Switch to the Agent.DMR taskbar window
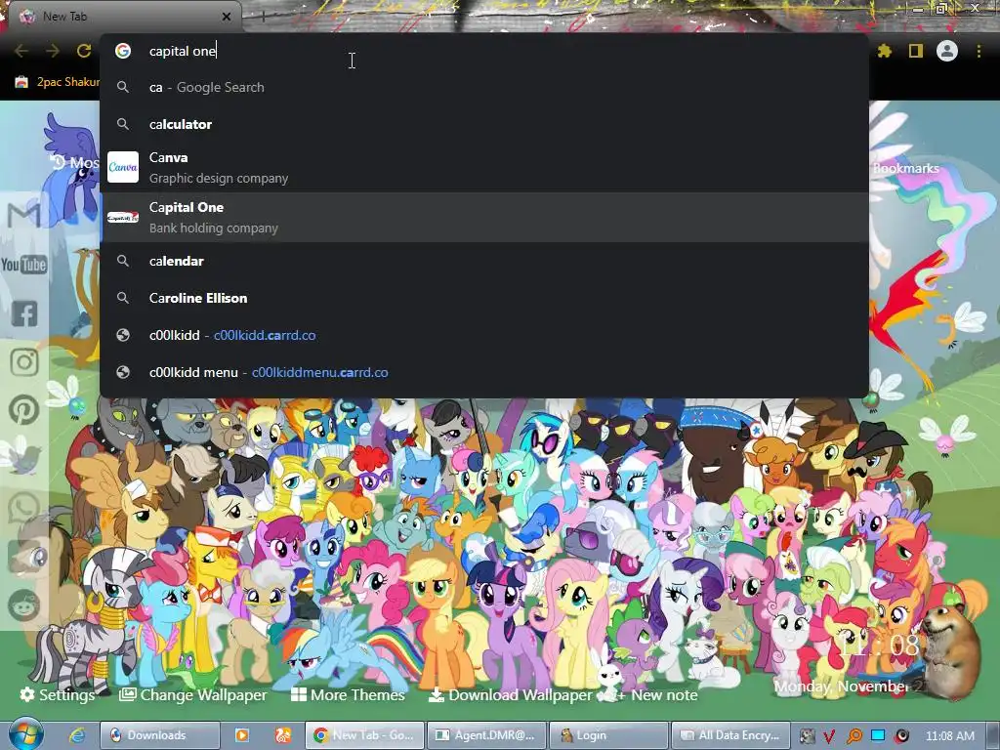 point(486,735)
